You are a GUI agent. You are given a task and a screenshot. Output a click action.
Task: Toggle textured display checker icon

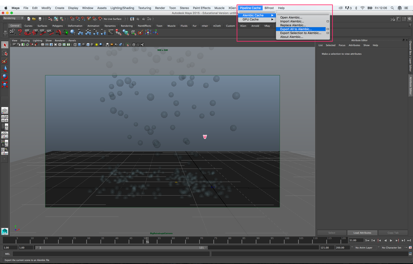click(92, 45)
